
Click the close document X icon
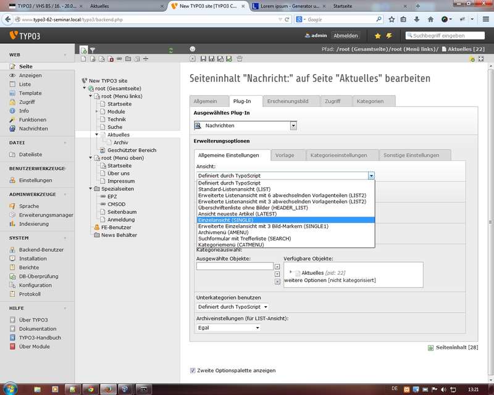[x=193, y=59]
